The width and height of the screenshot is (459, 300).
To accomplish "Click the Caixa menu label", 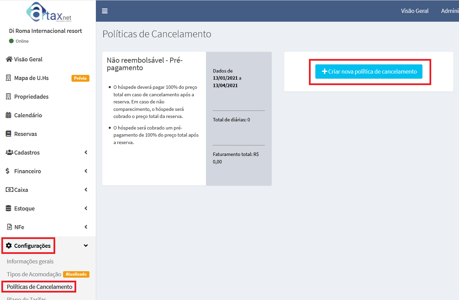I will coord(21,190).
